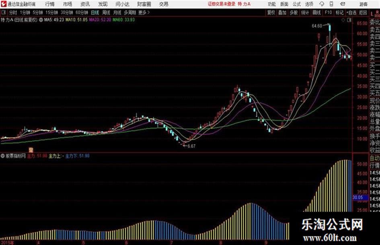Click the round settings icon before MA5

tap(41, 20)
